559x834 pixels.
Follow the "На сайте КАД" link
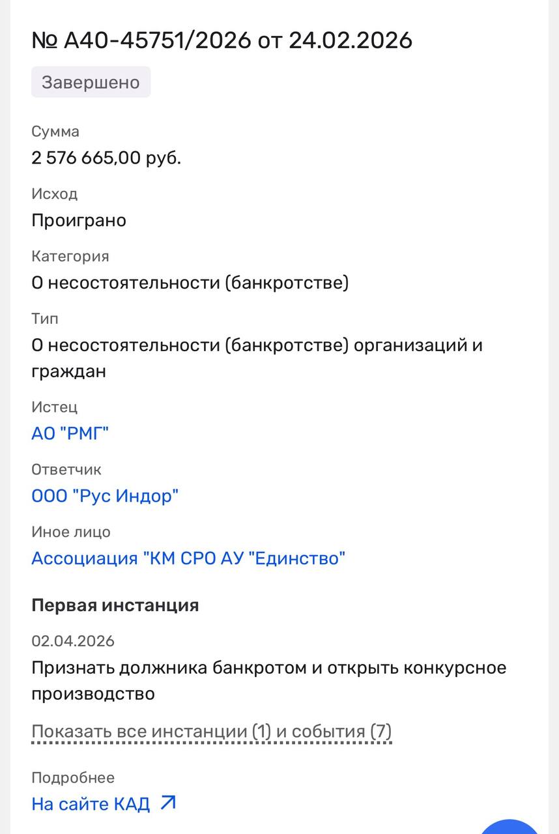(91, 803)
